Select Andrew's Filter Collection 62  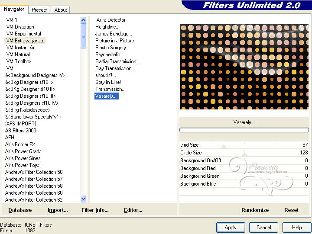(x=34, y=200)
